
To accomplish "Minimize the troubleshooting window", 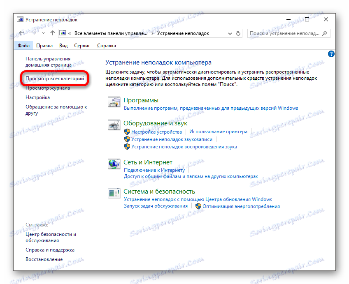I will click(289, 20).
